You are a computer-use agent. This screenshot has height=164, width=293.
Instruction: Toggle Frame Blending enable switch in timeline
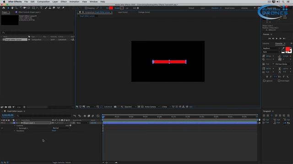pos(89,116)
